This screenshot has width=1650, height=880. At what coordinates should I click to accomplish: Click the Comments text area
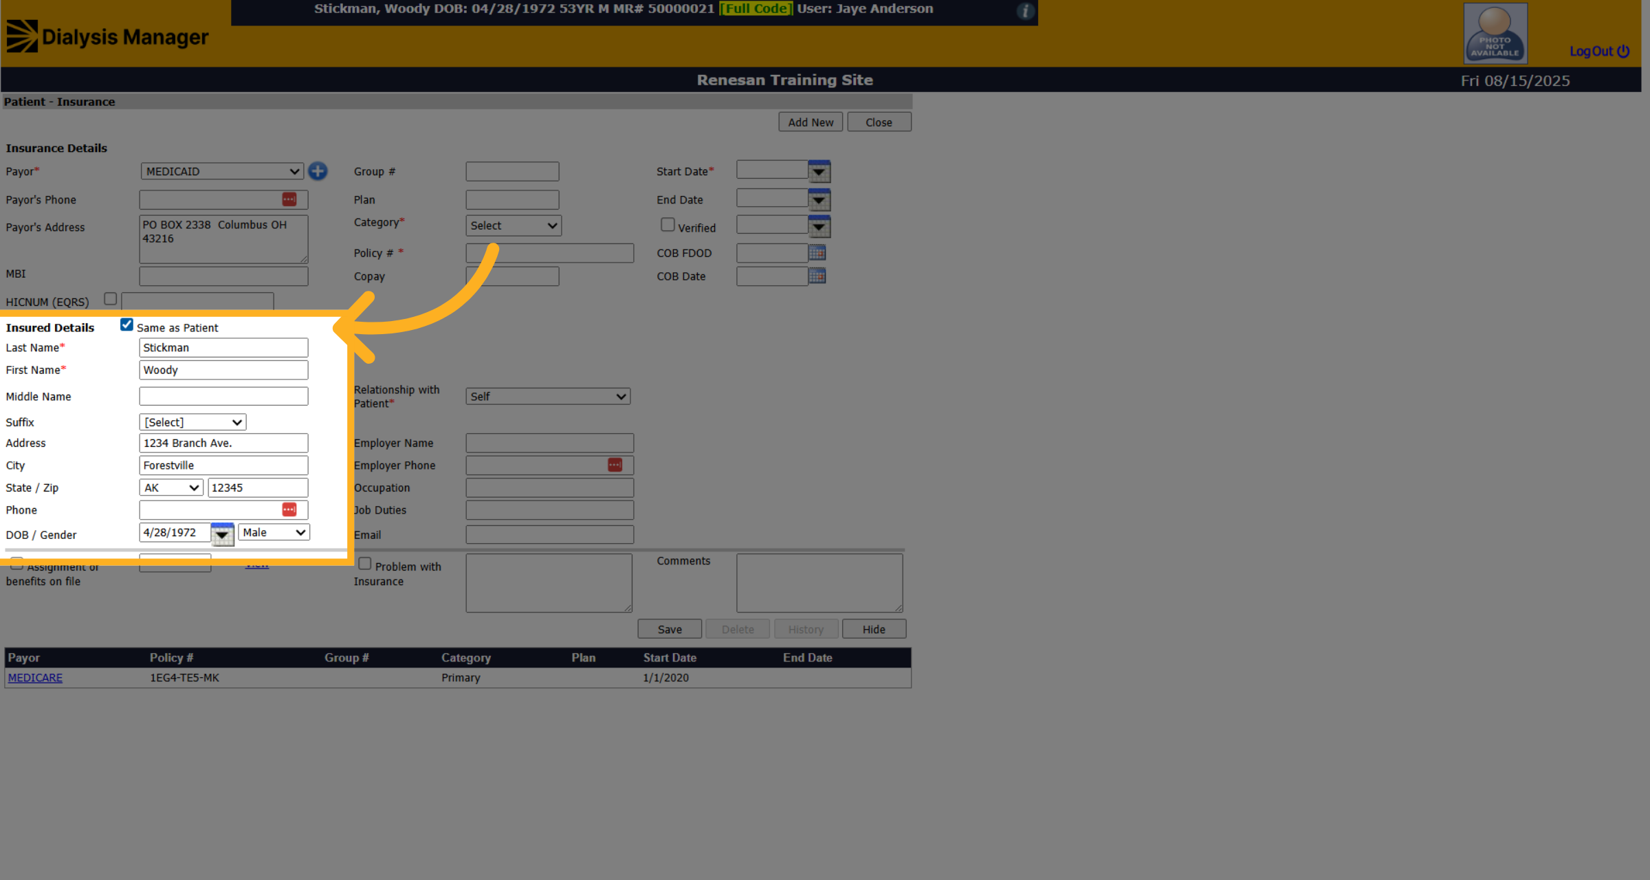point(819,583)
